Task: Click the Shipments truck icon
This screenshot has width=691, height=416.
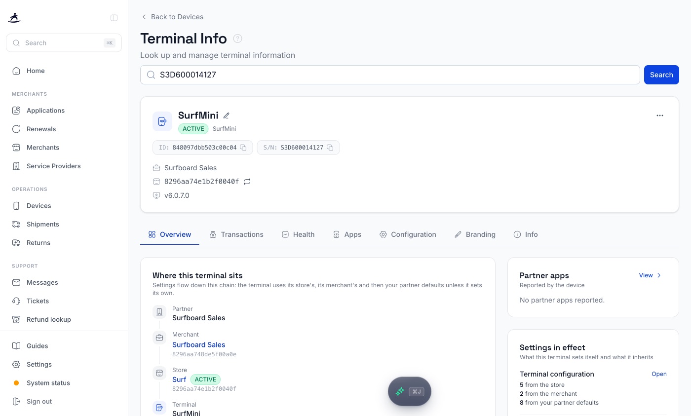Action: coord(16,224)
